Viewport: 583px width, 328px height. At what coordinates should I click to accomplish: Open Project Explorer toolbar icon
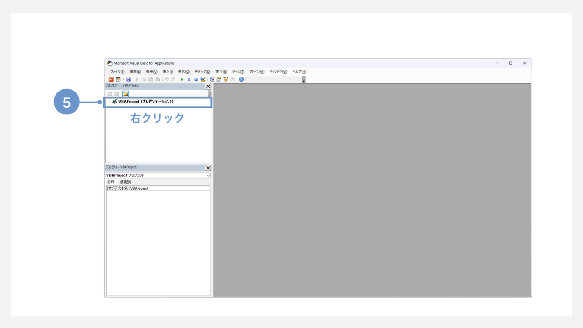(212, 79)
